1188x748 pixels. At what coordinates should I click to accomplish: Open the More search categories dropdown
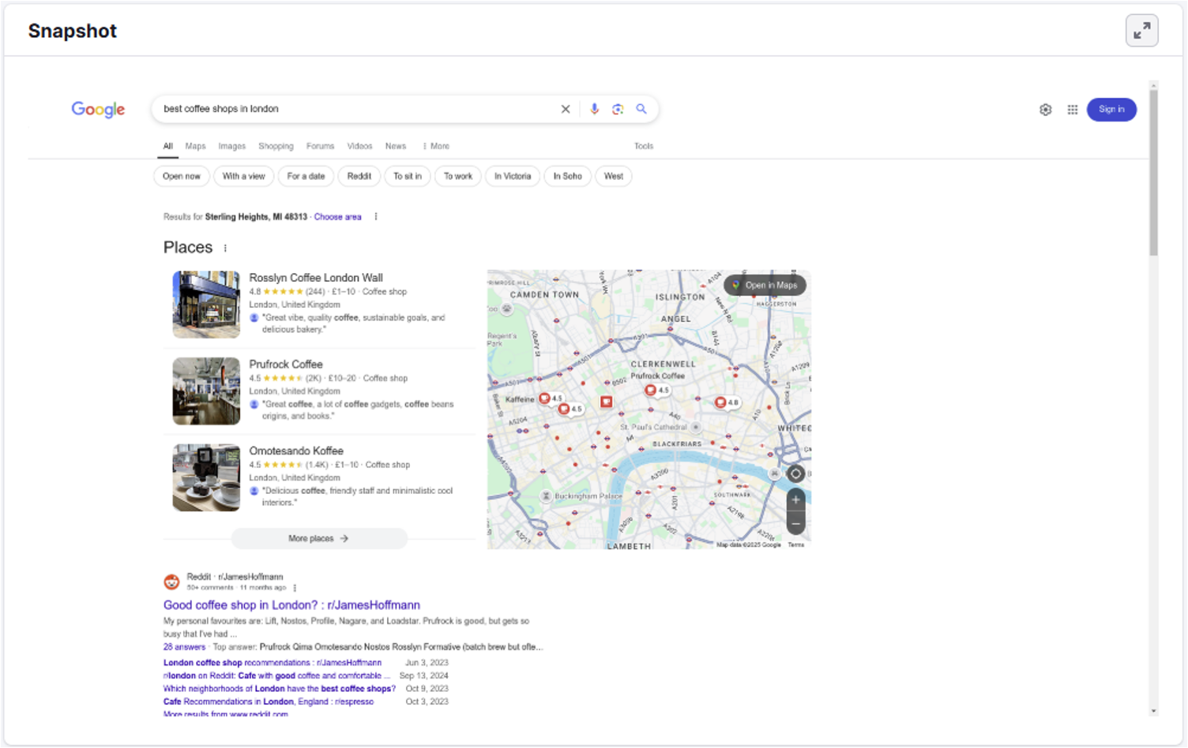[435, 146]
